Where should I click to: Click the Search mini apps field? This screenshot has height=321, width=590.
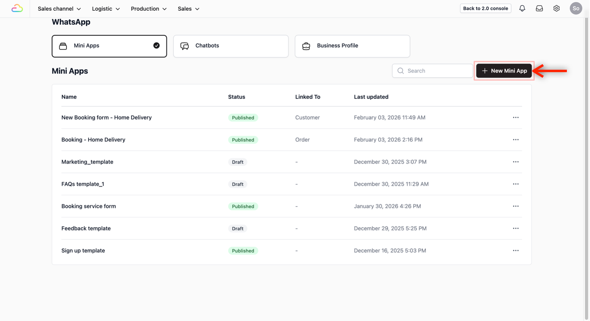click(432, 71)
